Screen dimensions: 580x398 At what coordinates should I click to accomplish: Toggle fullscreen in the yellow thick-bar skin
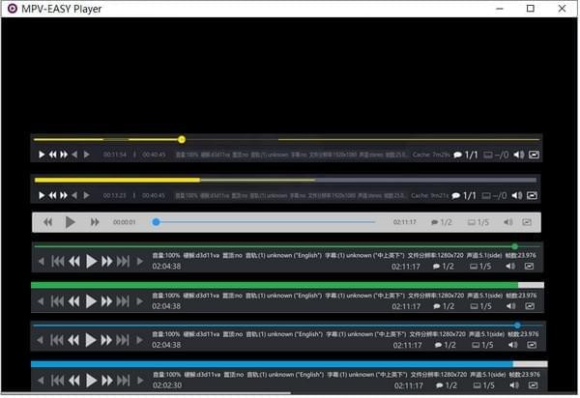pos(533,195)
